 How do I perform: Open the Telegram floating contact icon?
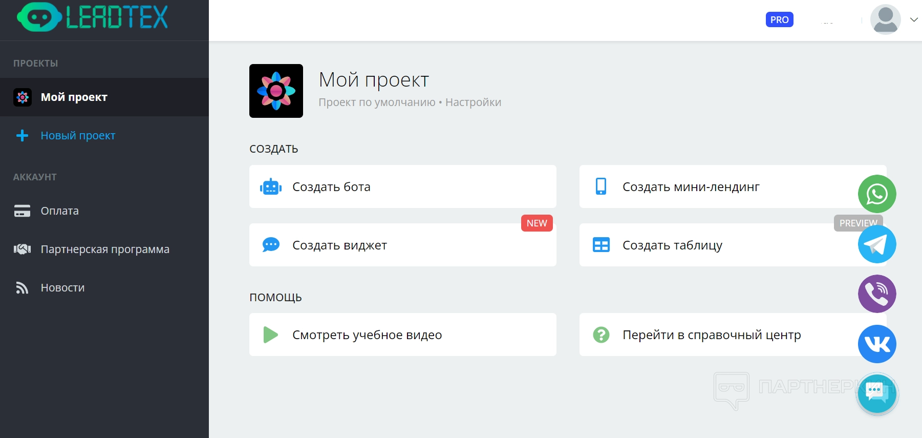point(876,244)
